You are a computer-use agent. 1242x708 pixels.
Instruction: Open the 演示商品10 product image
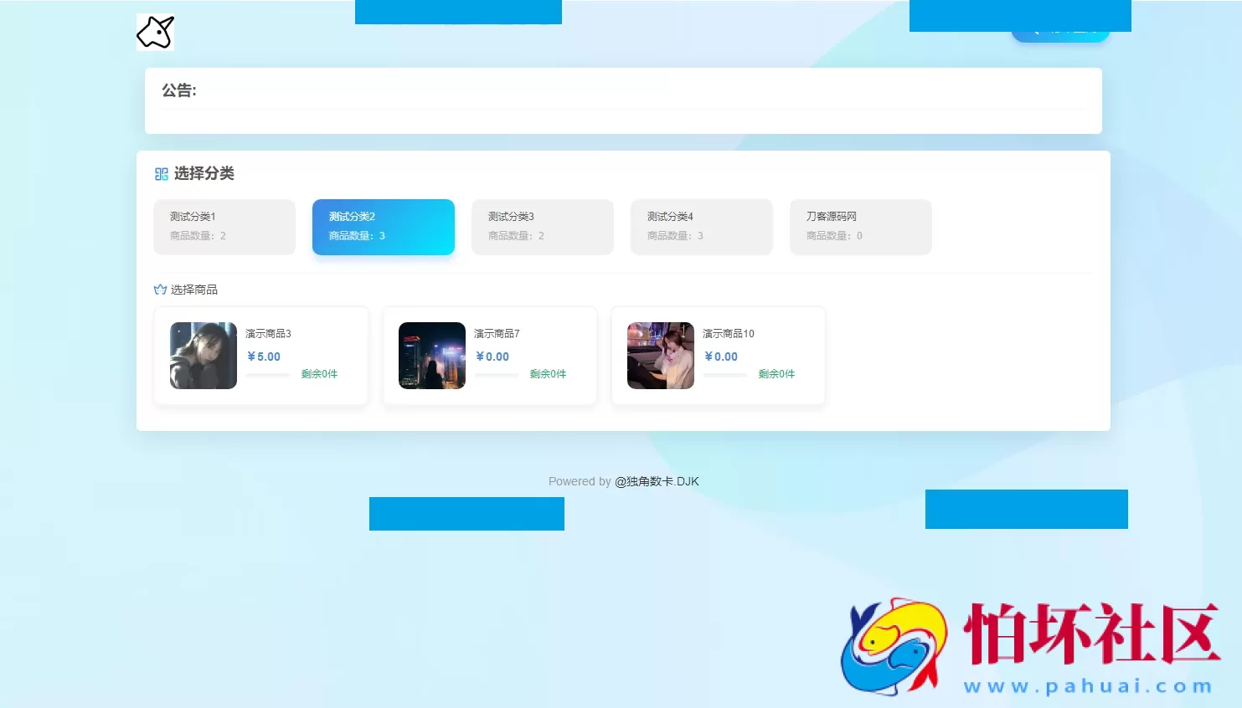click(661, 356)
